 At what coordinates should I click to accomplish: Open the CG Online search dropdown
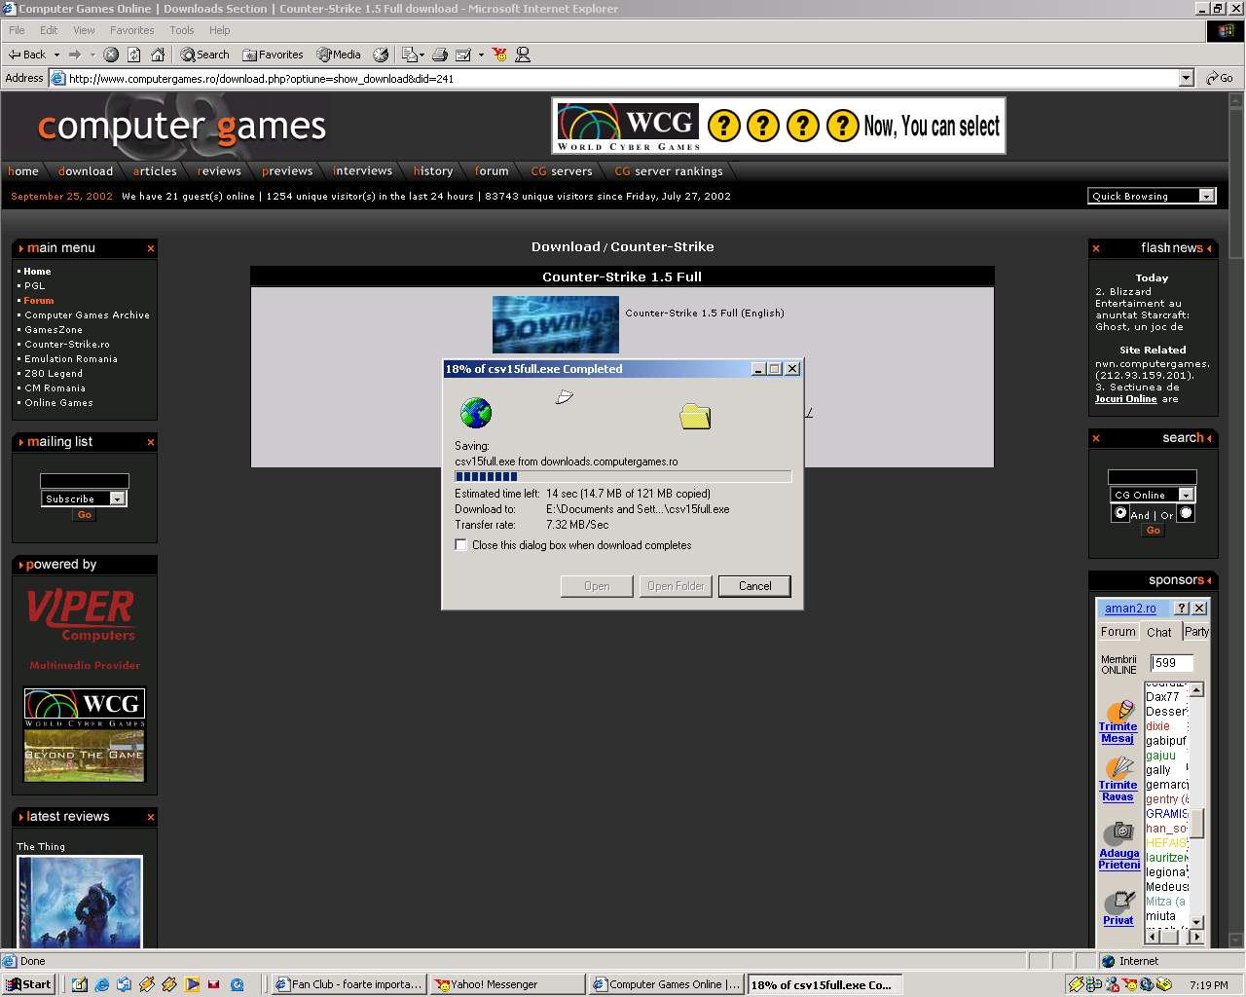click(1153, 495)
